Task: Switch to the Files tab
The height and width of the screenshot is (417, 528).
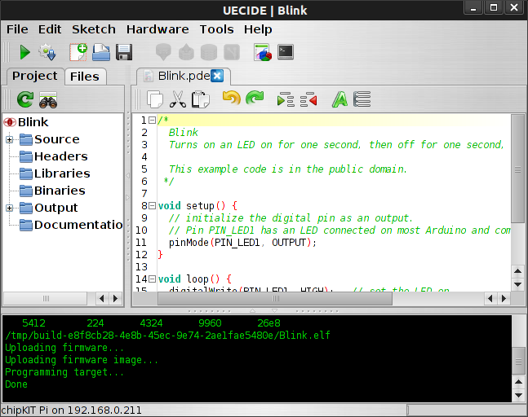Action: [84, 77]
